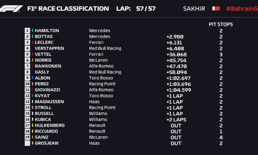The image size is (258, 155).
Task: Click the PIT STOPS column header
Action: pyautogui.click(x=221, y=24)
